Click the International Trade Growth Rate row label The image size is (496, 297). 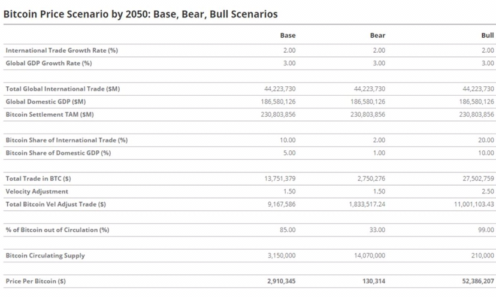coord(62,50)
